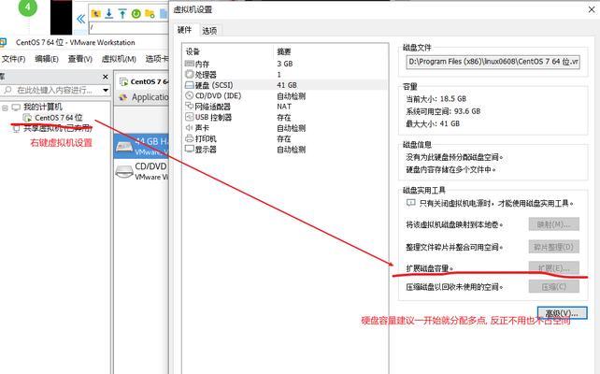Switch to the CentOS 7 64 VM tab
This screenshot has height=374, width=600.
pos(144,81)
